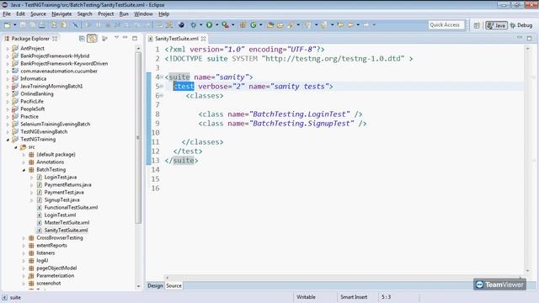Open the Source menu
The image size is (539, 303).
(38, 14)
